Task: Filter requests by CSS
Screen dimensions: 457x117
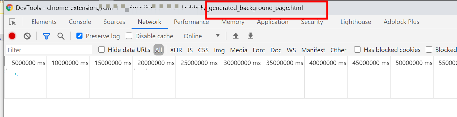Action: point(204,50)
